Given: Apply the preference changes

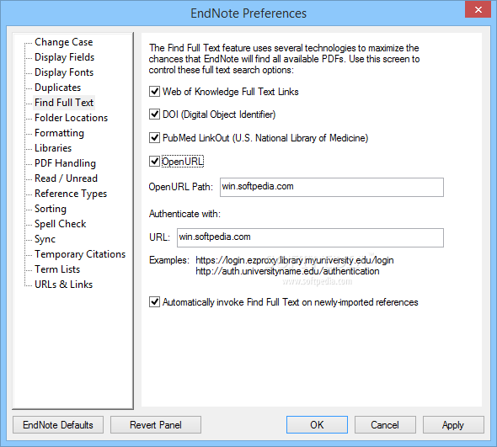Looking at the screenshot, I should (453, 425).
